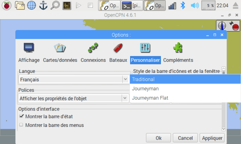The image size is (241, 144).
Task: Click the compass icon on chart
Action: 222,26
